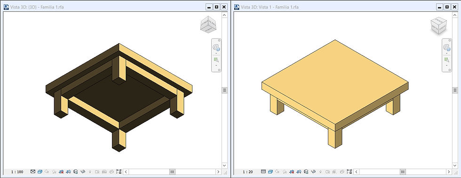Image resolution: width=461 pixels, height=178 pixels.
Task: Click title "Vista 3D: Vista 1 - Familia 1.rfa"
Action: 270,7
